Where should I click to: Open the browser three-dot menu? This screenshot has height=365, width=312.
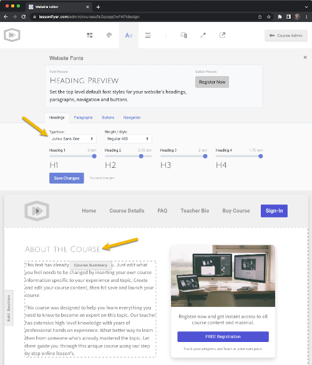point(306,17)
